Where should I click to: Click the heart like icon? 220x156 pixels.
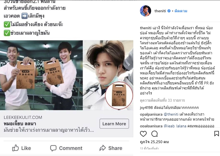click(143, 134)
